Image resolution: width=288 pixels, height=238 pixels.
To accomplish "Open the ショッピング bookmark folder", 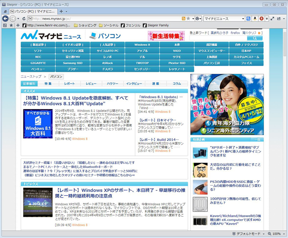I will (x=85, y=25).
